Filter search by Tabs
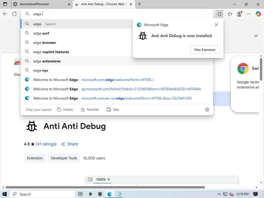This screenshot has height=198, width=264. click(x=113, y=110)
